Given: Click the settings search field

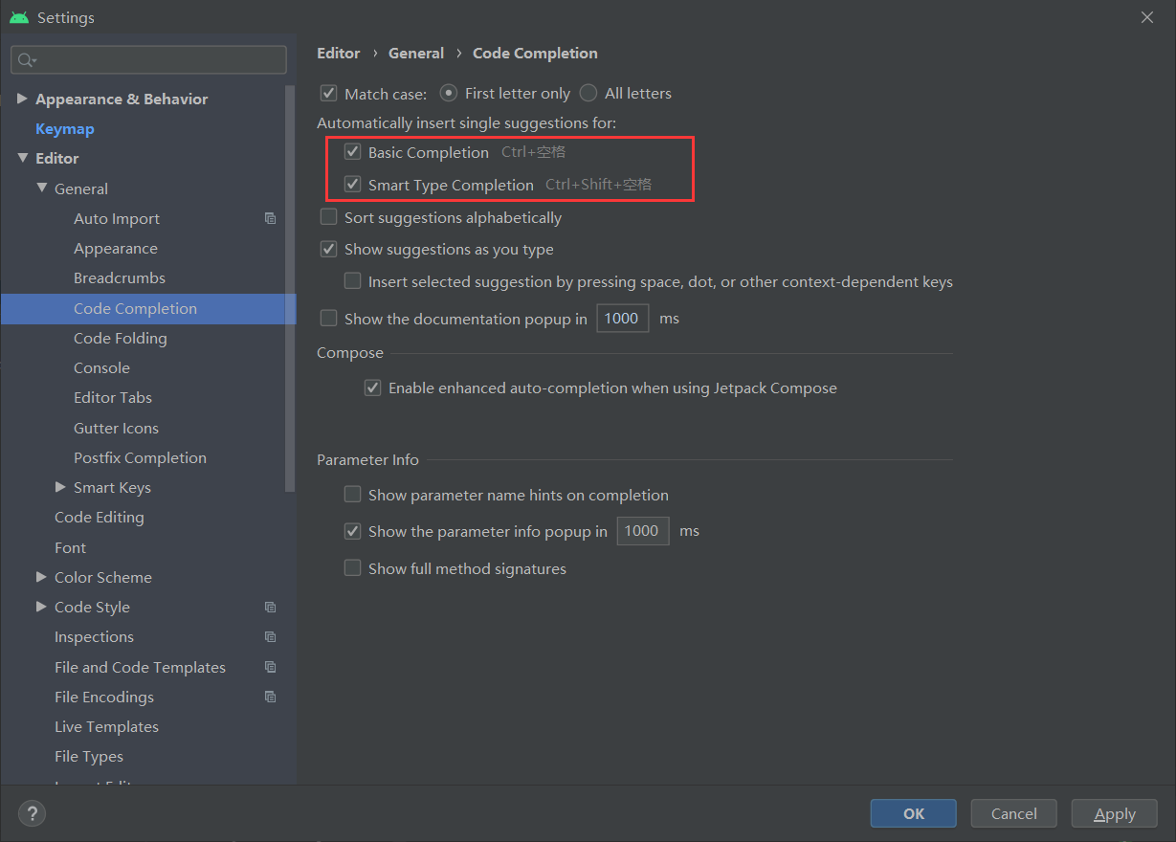Looking at the screenshot, I should pos(148,59).
